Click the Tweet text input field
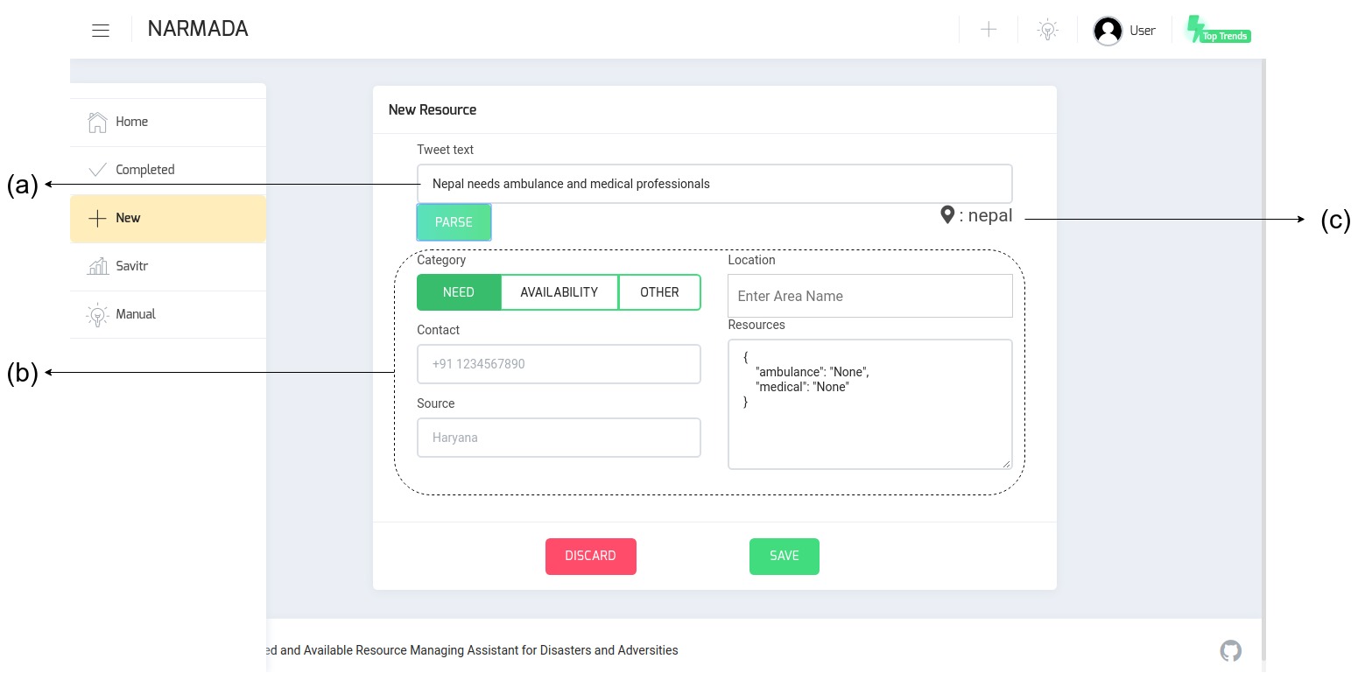The width and height of the screenshot is (1358, 673). [714, 184]
